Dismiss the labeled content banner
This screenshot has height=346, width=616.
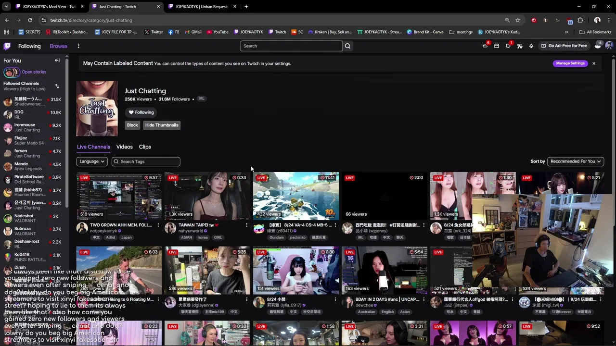pos(594,63)
